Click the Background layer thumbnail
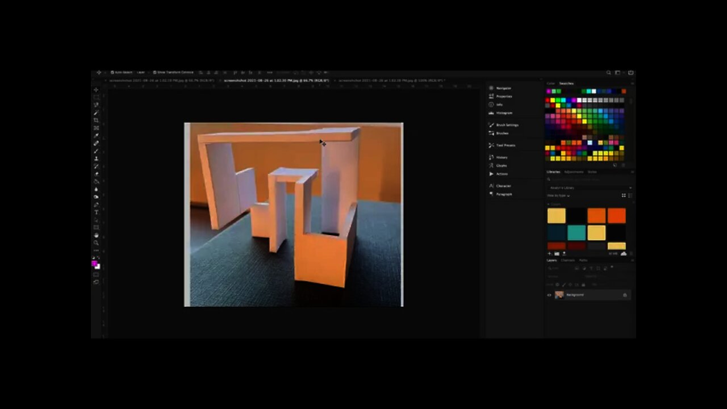The image size is (727, 409). click(x=559, y=295)
